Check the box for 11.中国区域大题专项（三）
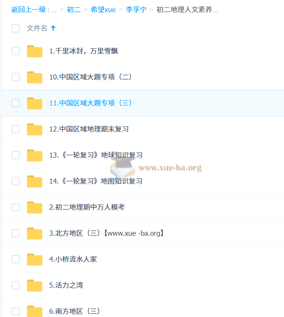Image resolution: width=284 pixels, height=317 pixels. [x=15, y=103]
